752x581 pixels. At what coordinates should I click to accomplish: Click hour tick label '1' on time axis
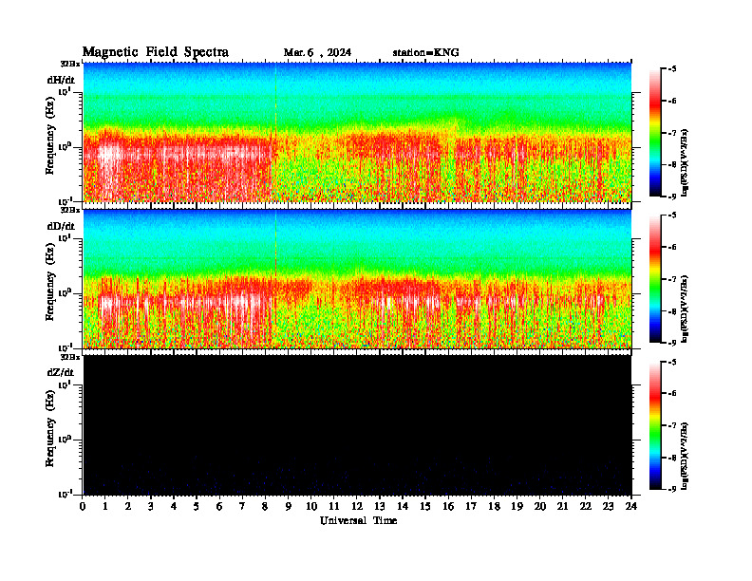pyautogui.click(x=105, y=506)
